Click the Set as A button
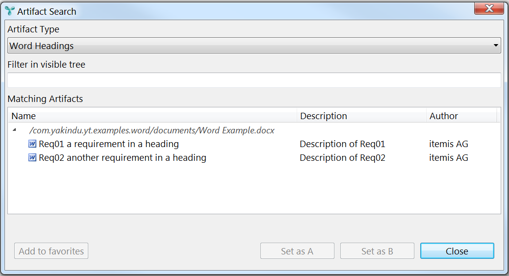 [297, 251]
